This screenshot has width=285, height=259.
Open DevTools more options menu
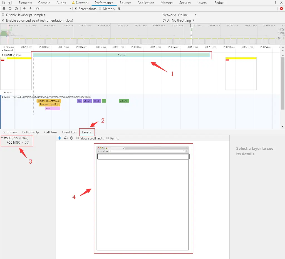click(275, 3)
